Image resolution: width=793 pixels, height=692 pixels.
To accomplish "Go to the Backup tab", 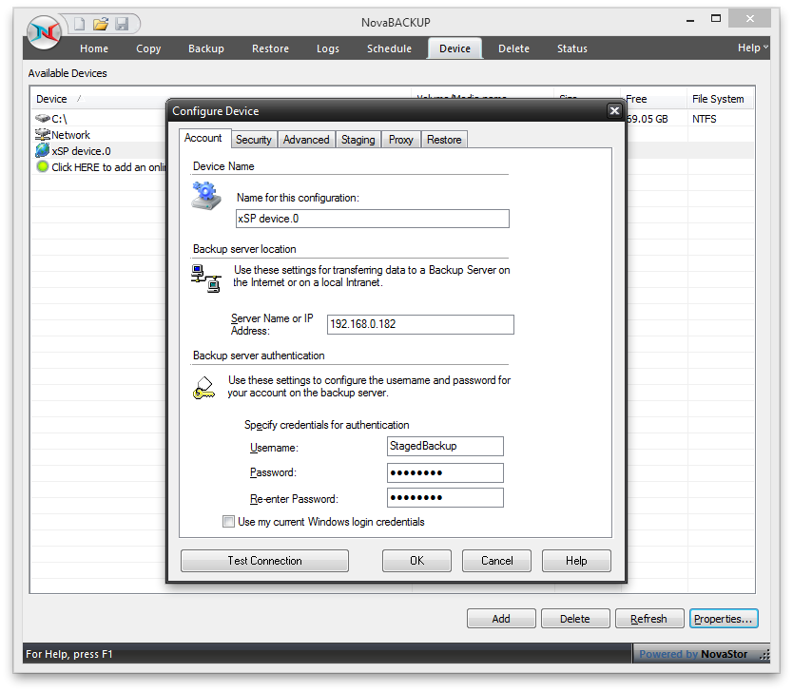I will click(x=206, y=48).
